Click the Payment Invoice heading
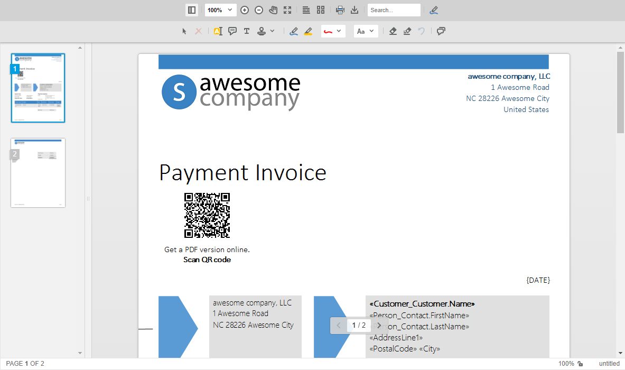 click(242, 173)
